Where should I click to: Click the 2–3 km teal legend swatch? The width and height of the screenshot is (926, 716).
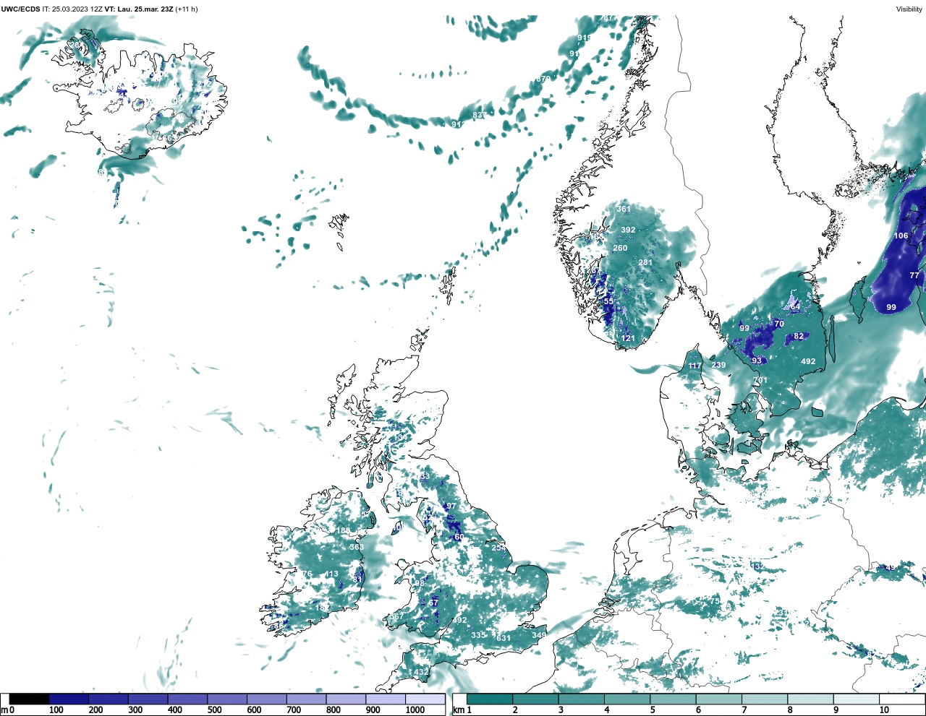[535, 699]
